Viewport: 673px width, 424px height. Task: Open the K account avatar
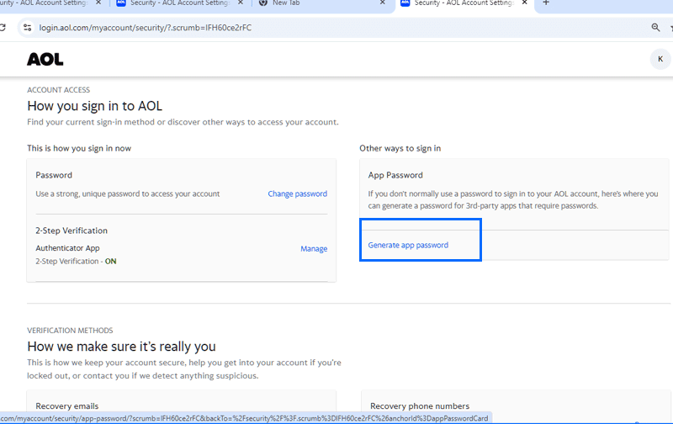[660, 59]
